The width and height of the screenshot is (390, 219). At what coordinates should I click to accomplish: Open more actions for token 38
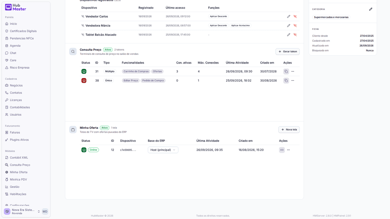pyautogui.click(x=292, y=80)
